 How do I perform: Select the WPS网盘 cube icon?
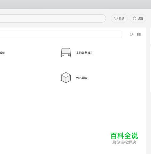point(66,78)
